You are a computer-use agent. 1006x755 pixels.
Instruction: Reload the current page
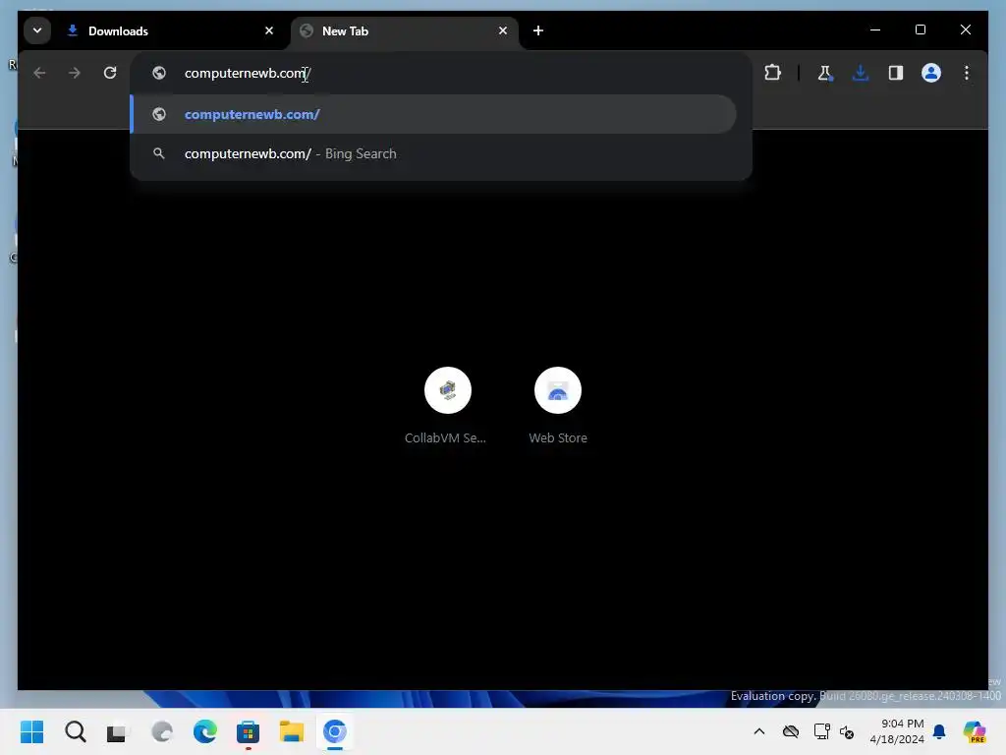click(x=110, y=73)
